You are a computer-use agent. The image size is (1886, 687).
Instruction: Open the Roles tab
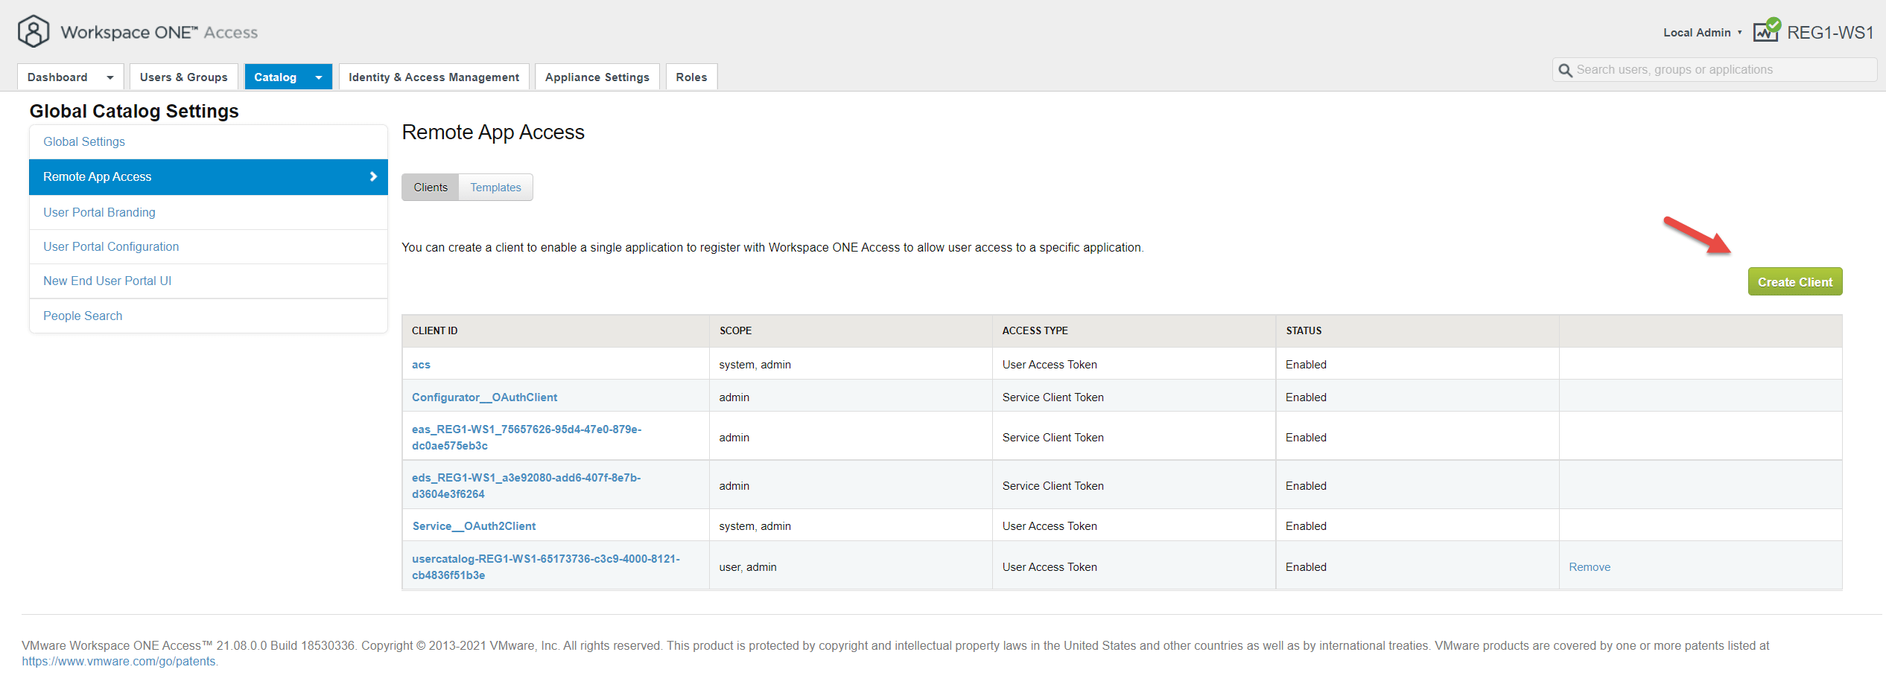691,77
